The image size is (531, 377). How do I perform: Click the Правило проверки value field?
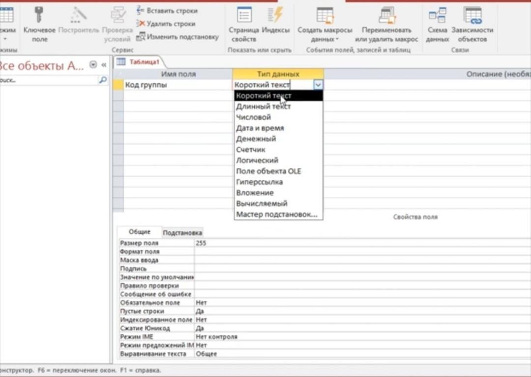(x=362, y=286)
